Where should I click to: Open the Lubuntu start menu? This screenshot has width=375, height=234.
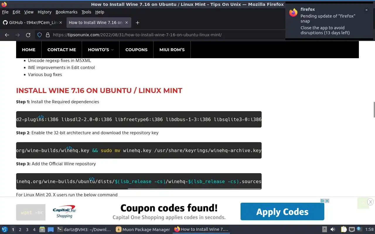[x=4, y=229]
